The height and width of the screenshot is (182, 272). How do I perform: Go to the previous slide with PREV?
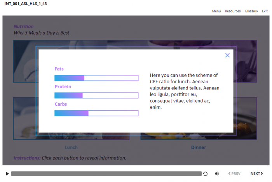(234, 174)
